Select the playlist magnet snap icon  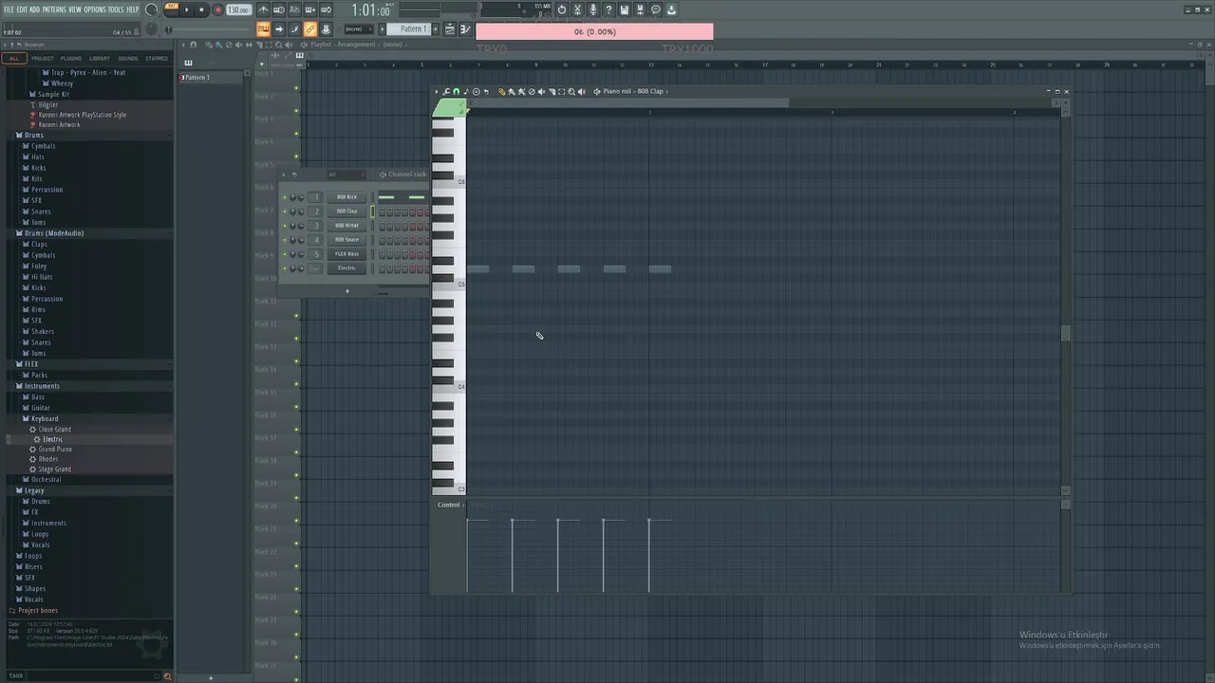(194, 45)
